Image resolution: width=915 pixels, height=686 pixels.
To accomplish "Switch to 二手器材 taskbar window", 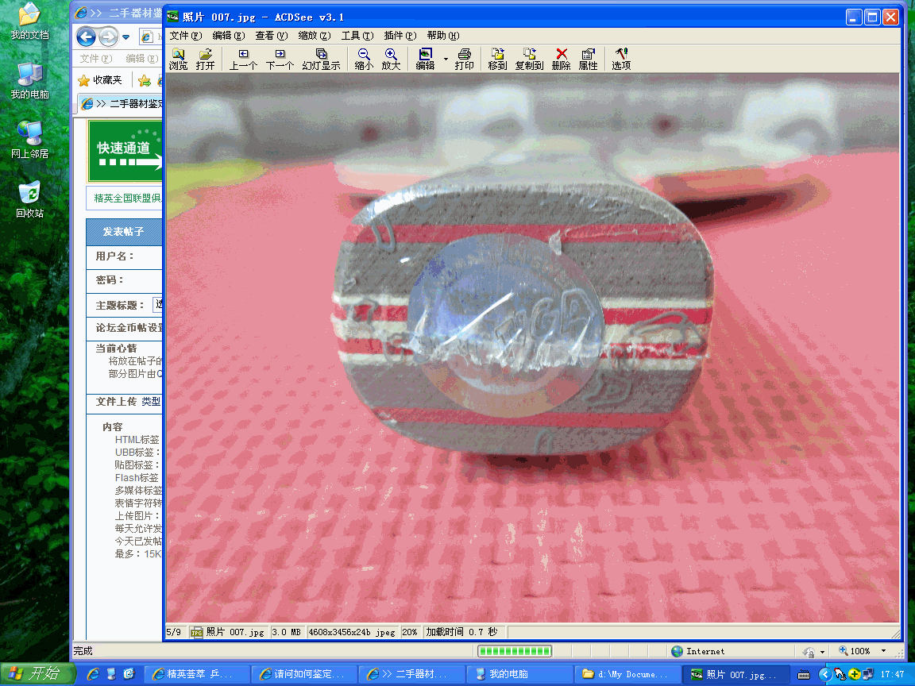I will click(x=411, y=674).
